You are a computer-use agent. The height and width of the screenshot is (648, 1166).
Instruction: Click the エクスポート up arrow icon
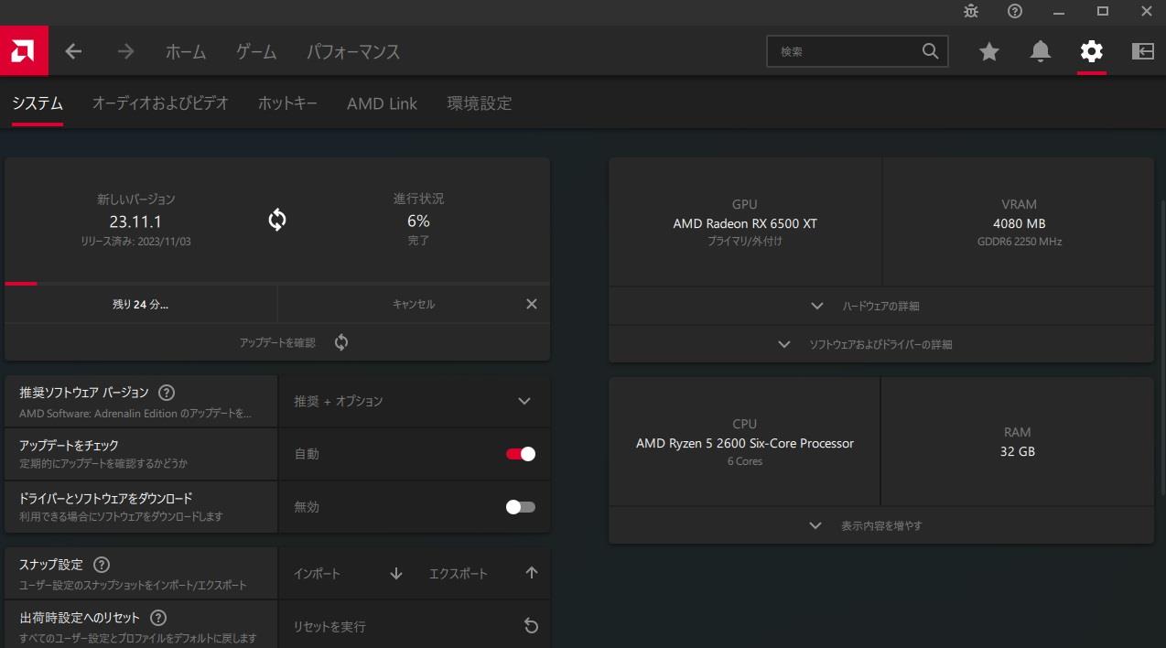532,573
